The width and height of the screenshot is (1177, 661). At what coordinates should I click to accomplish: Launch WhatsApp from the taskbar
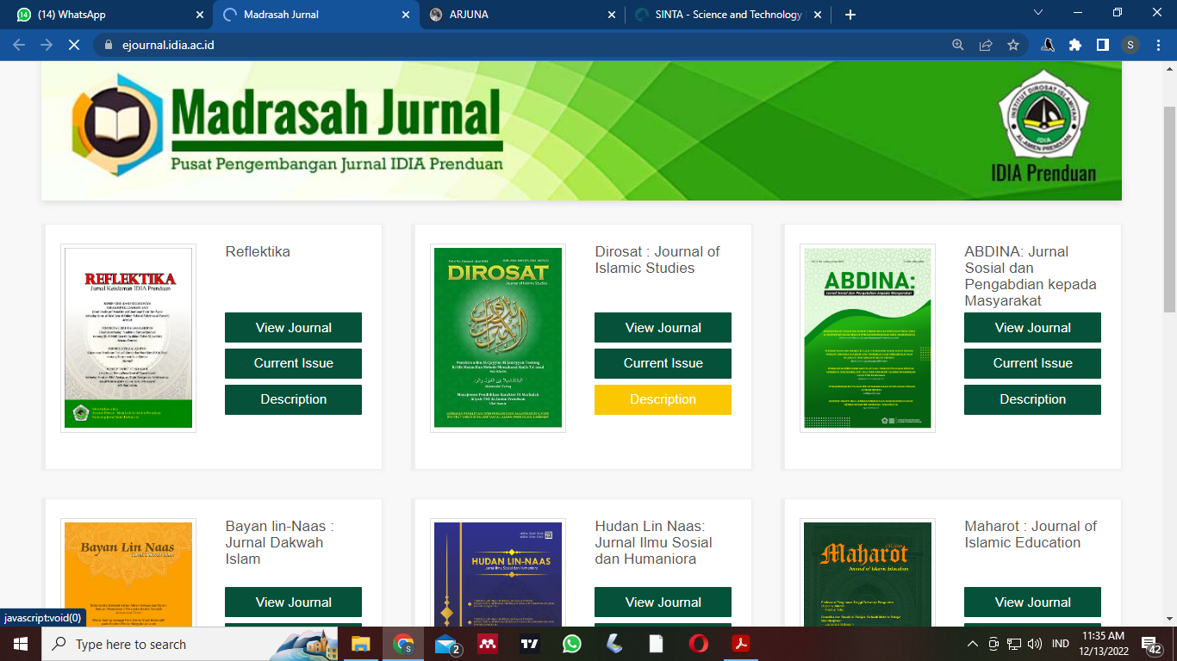(571, 643)
